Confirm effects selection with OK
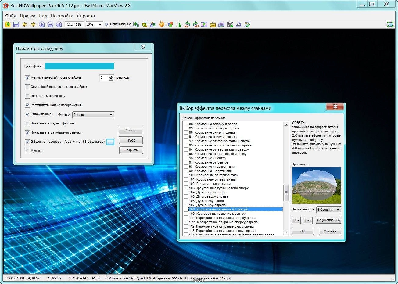Screen dimensions: 398x284 303,231
